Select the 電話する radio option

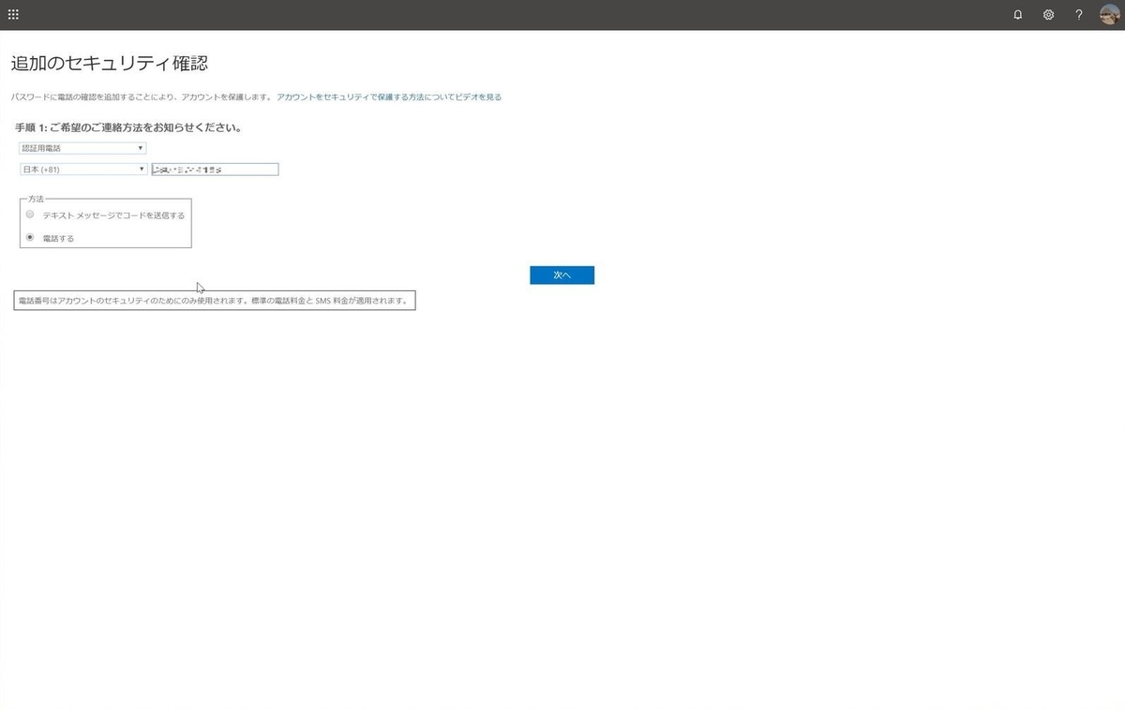click(30, 238)
